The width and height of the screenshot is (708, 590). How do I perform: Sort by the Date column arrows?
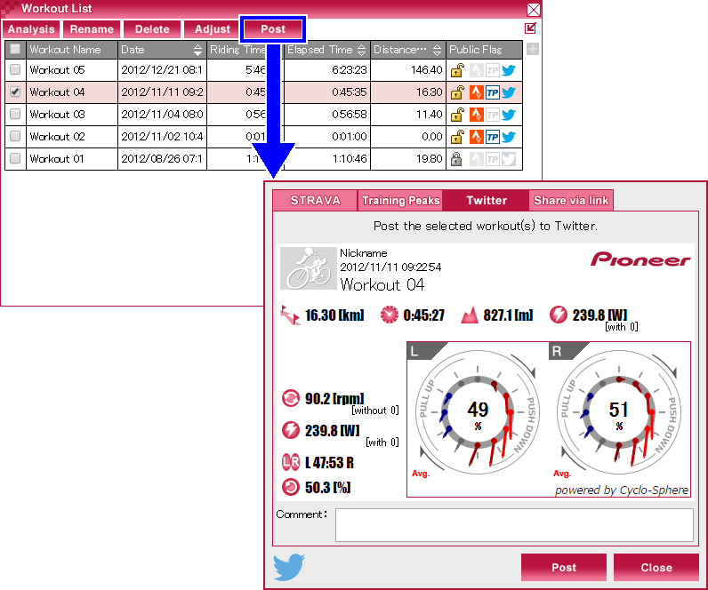coord(197,50)
